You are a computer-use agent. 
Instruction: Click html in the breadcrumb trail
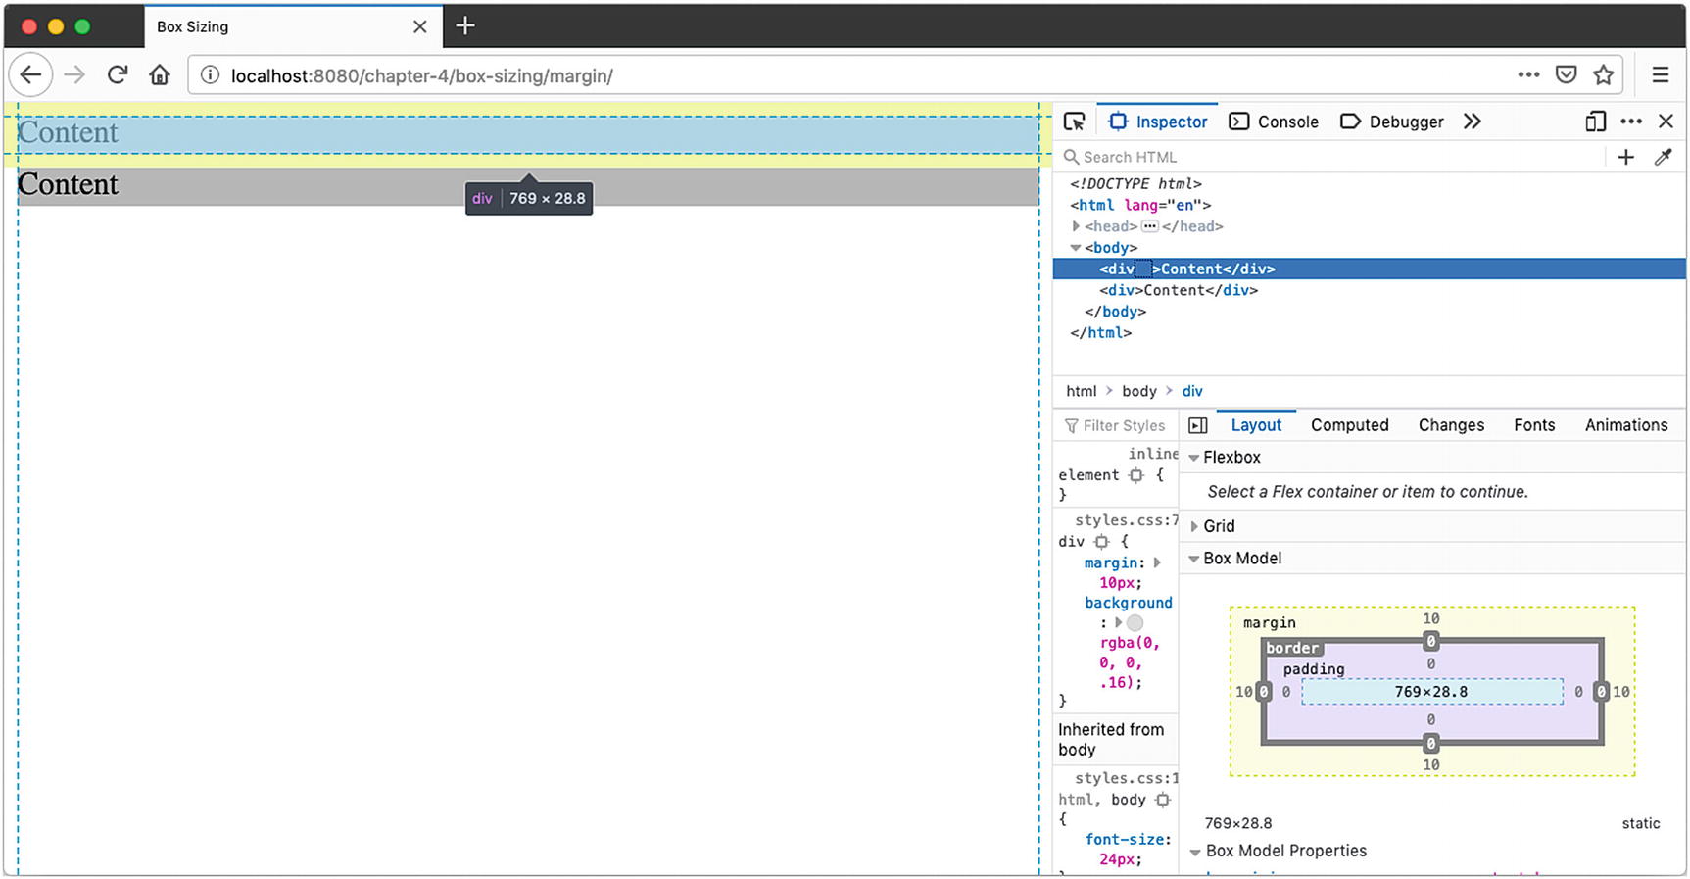pos(1082,391)
